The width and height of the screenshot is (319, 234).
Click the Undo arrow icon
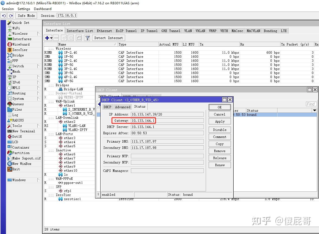pos(4,16)
